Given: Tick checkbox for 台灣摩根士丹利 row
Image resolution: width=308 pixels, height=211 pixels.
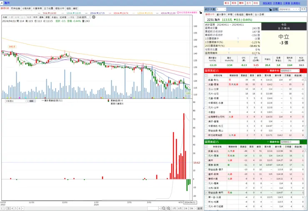Looking at the screenshot, I should pyautogui.click(x=206, y=117).
